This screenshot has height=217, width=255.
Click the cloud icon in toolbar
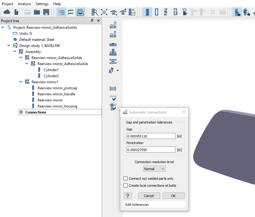point(7,12)
